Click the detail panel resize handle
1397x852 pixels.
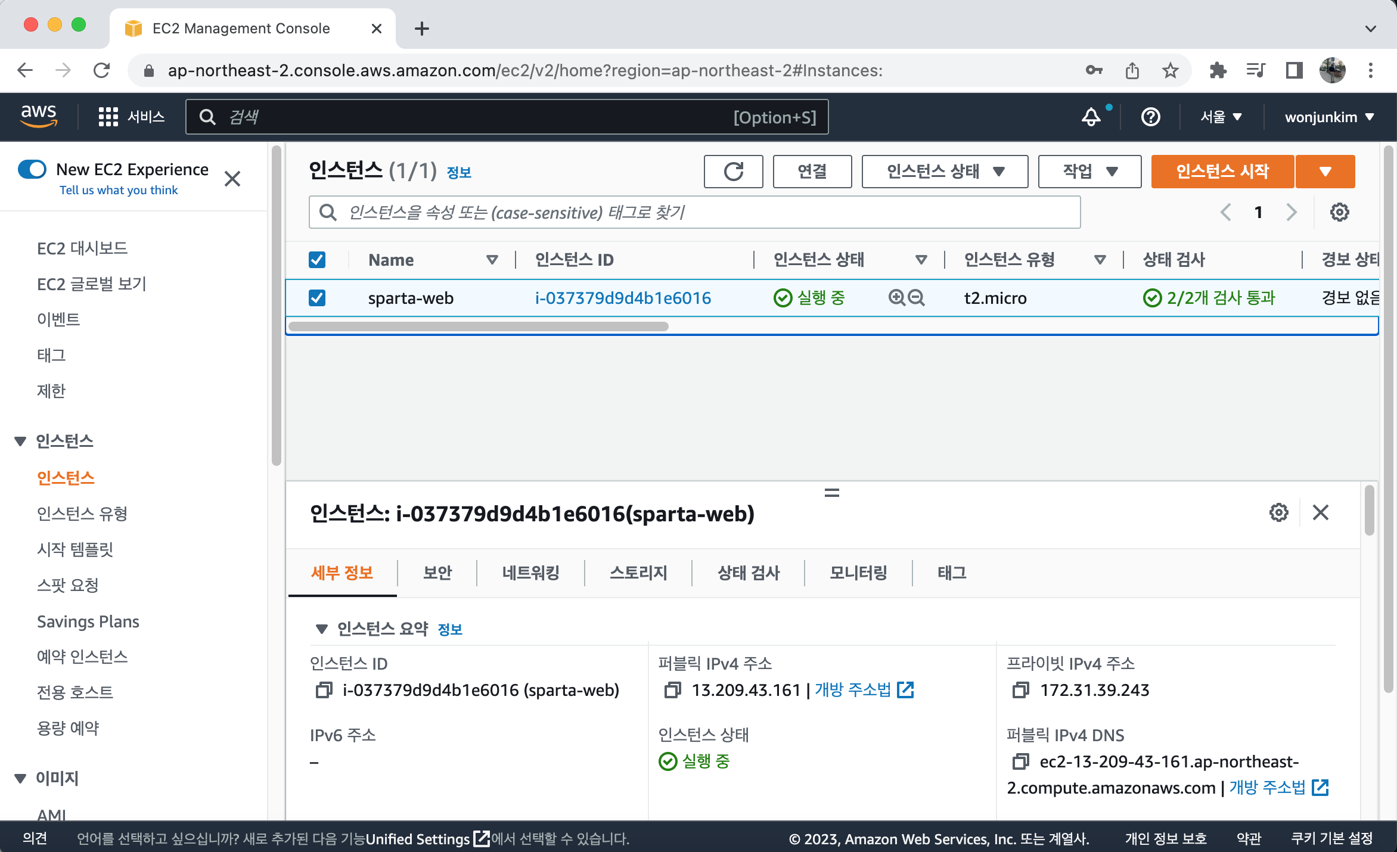(x=832, y=493)
